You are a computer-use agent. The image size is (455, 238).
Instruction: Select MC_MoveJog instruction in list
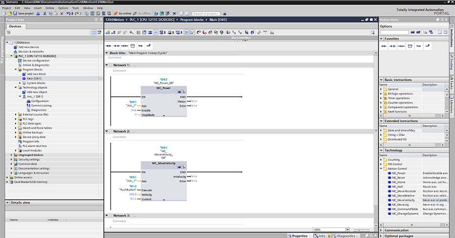(400, 205)
